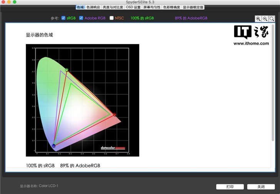Click the blue primary point on the chart
The height and width of the screenshot is (194, 280).
[53, 146]
